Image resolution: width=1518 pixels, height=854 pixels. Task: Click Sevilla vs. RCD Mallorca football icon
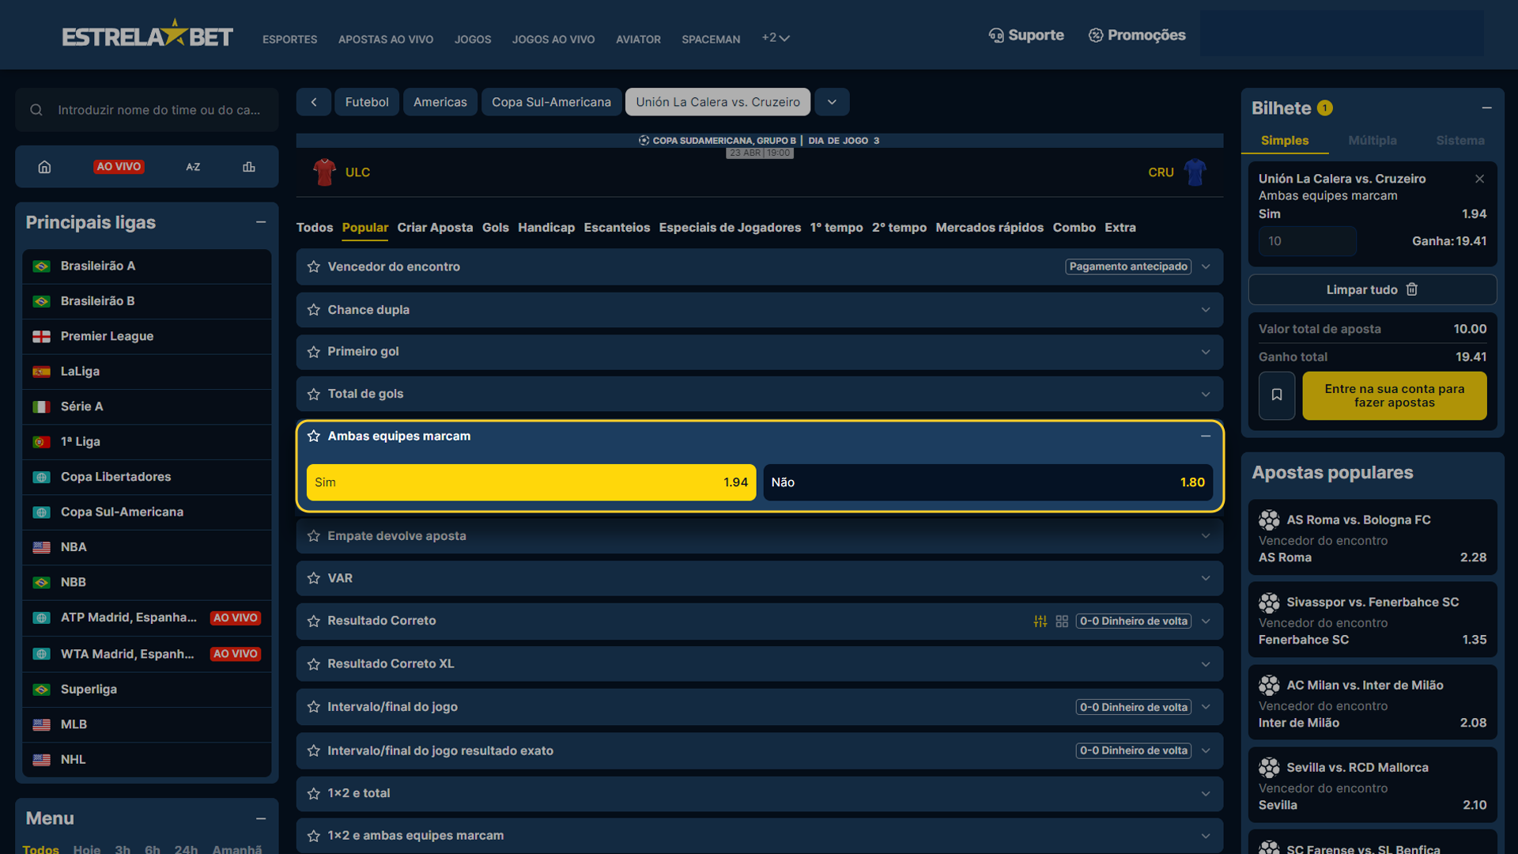click(1269, 767)
